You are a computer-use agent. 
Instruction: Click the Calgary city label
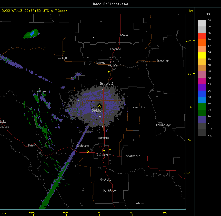102,155
